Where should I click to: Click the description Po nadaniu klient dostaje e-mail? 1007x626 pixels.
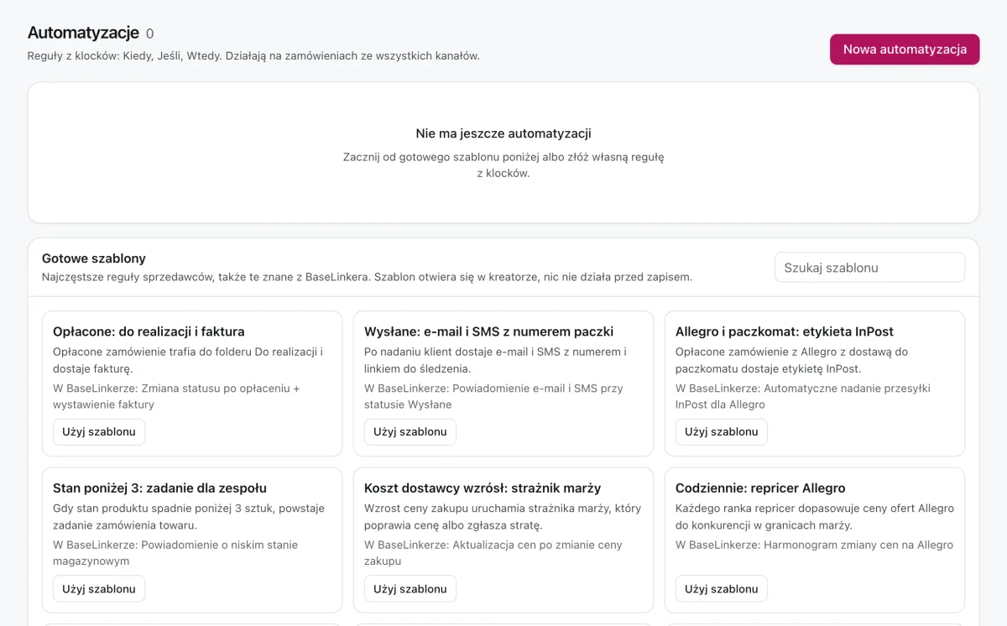tap(495, 360)
